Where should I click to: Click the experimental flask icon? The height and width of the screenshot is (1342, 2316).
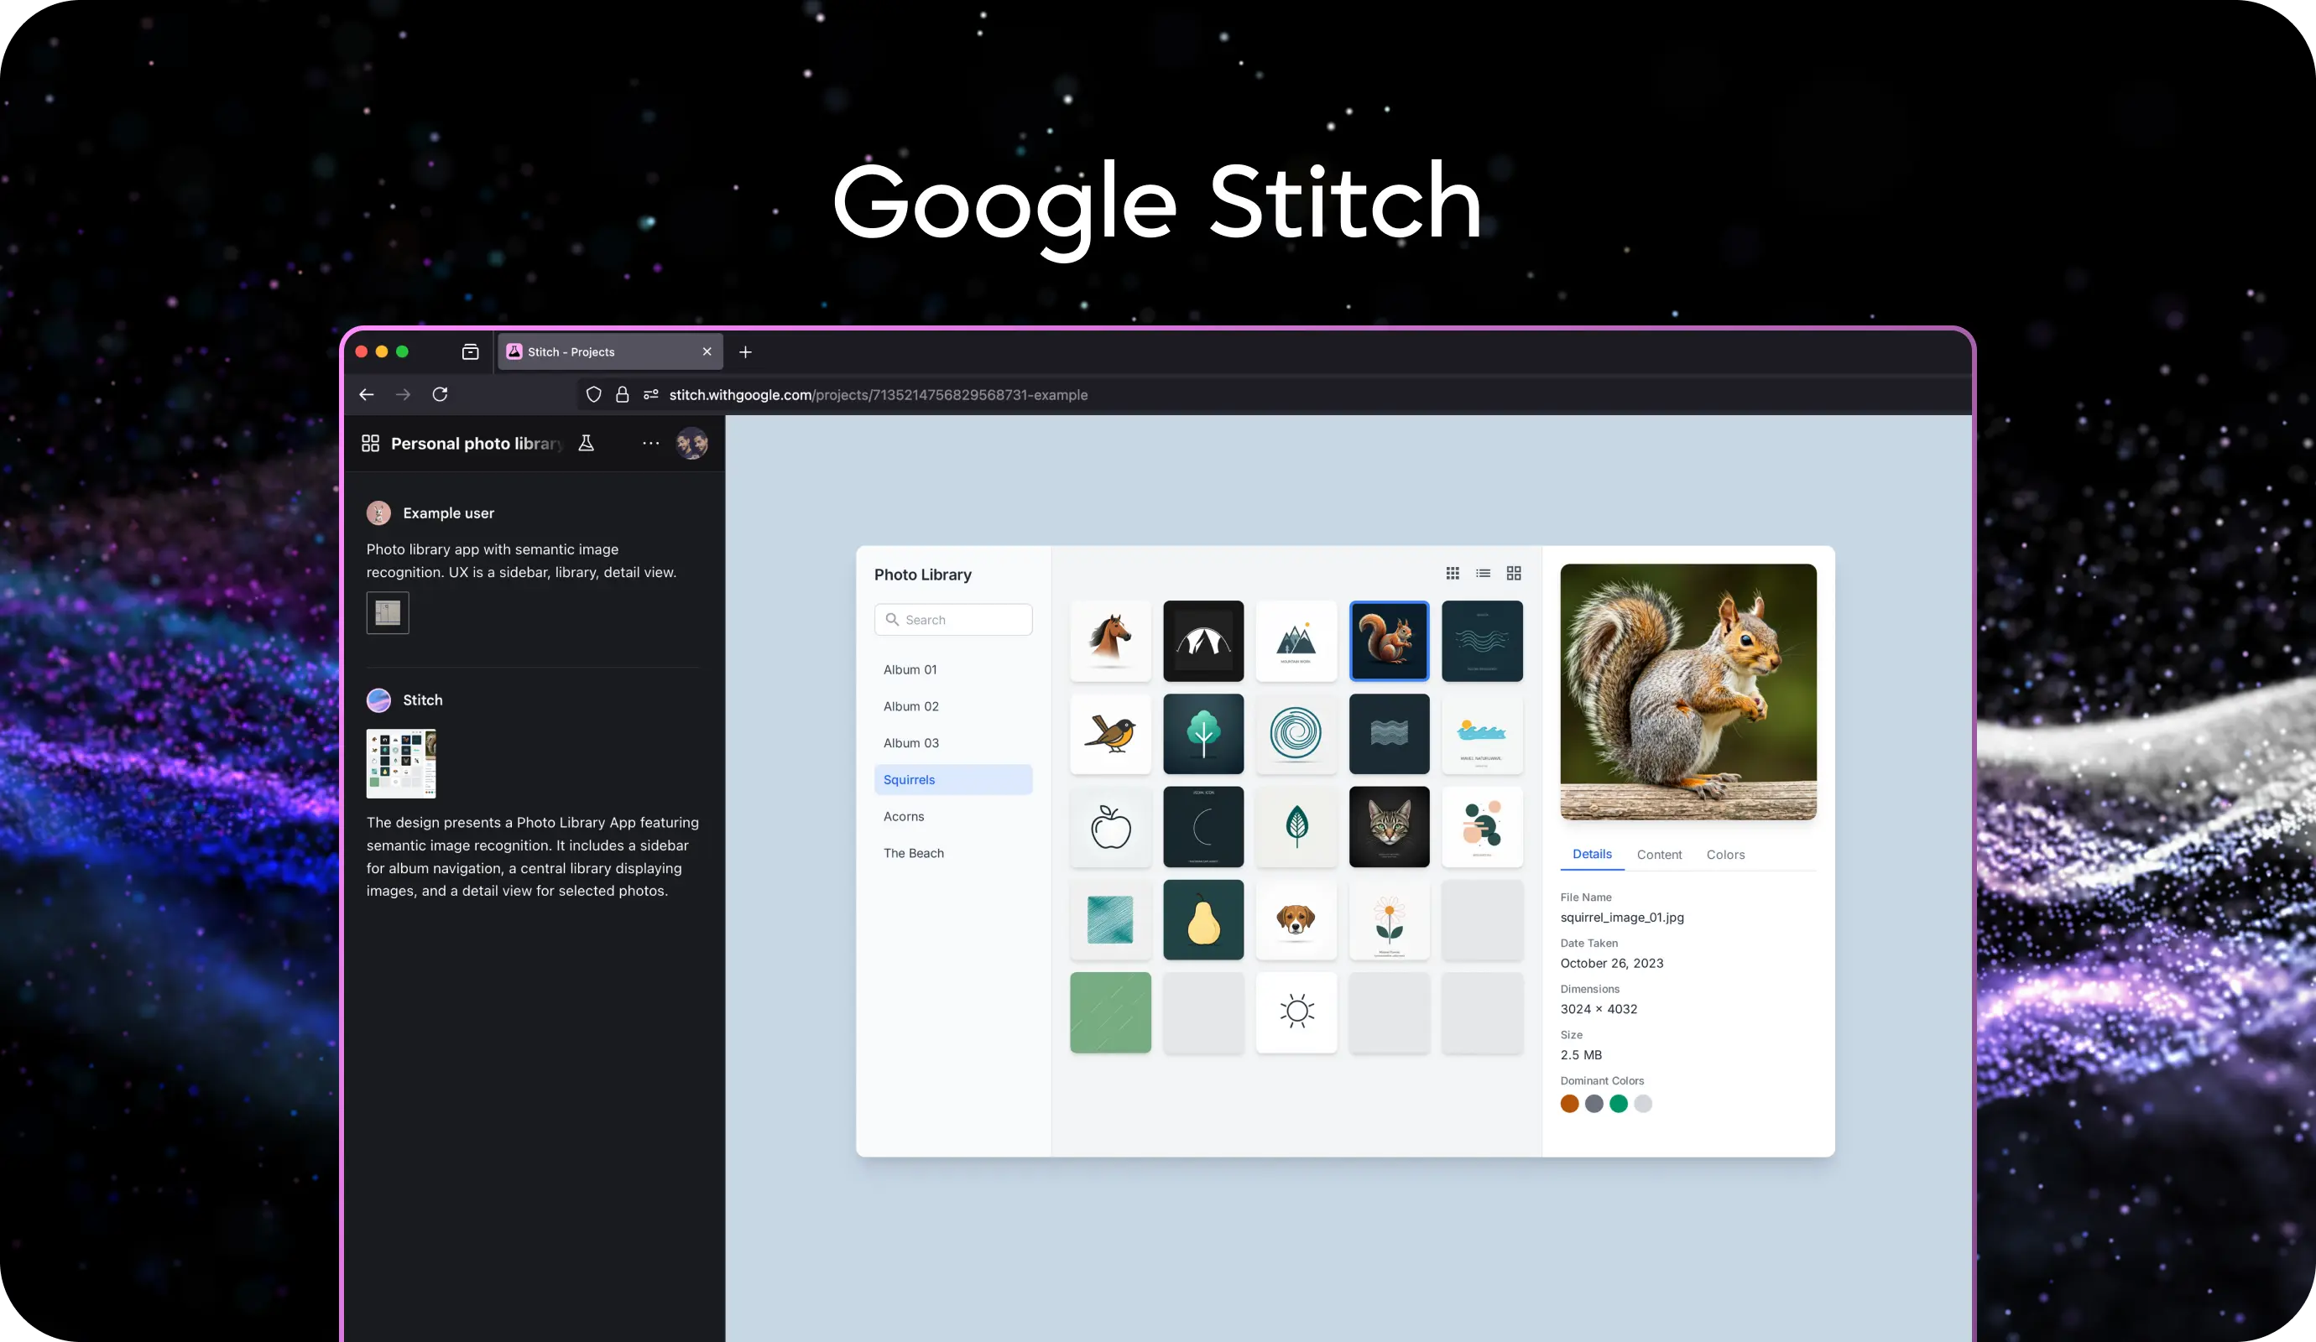pos(587,444)
